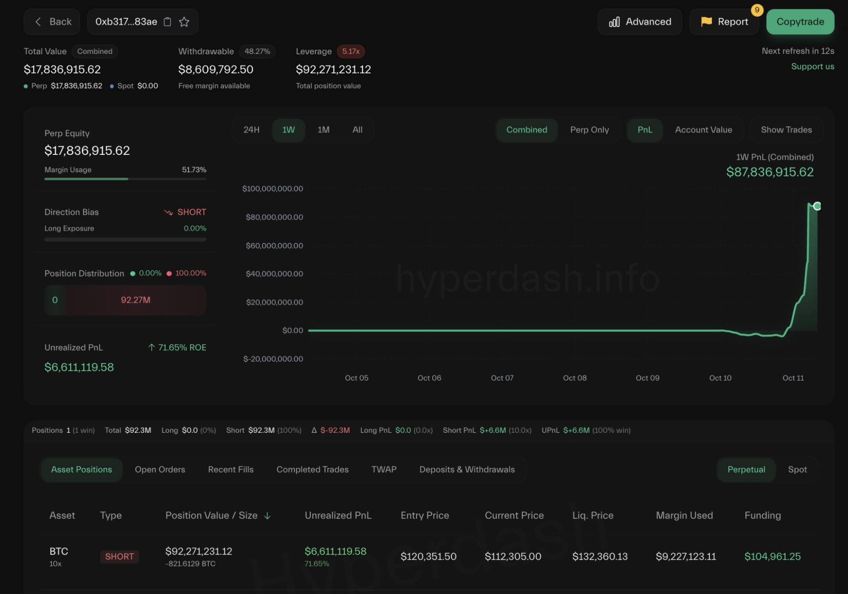
Task: Switch chart to Account Value
Action: coord(703,130)
